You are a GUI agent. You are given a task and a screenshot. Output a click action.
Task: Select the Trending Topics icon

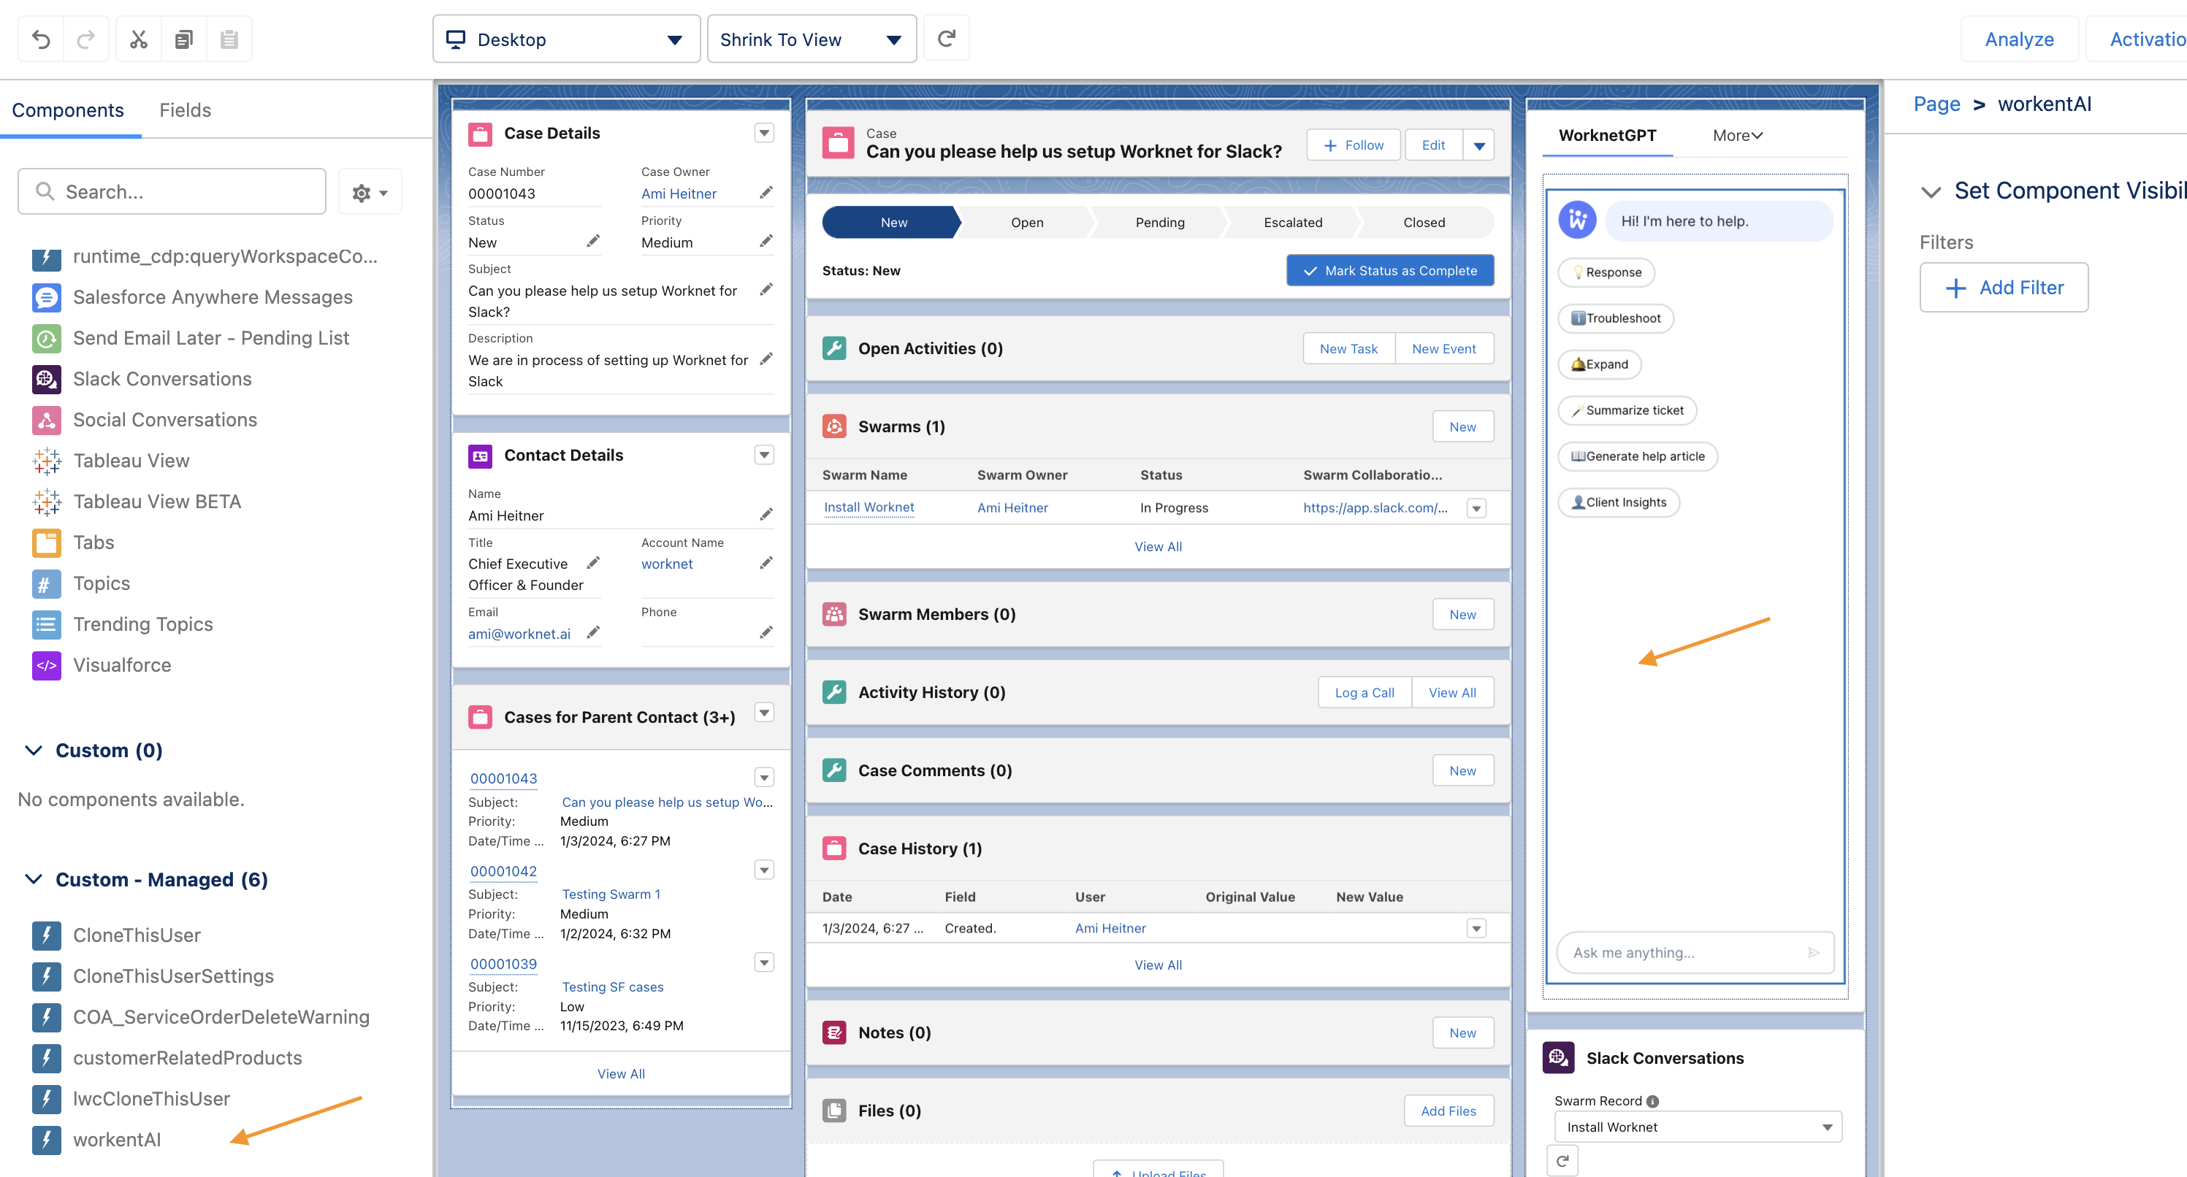(46, 624)
